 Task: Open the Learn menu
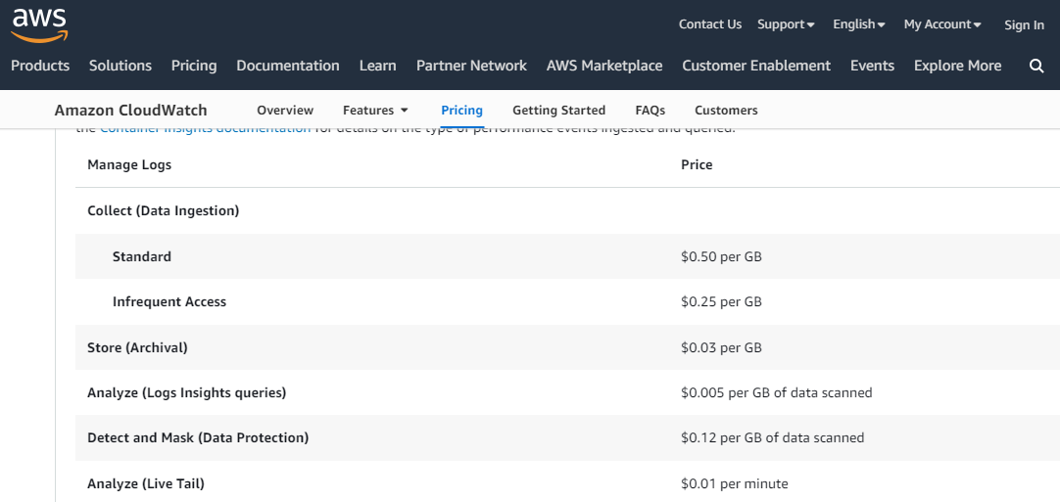[x=378, y=66]
